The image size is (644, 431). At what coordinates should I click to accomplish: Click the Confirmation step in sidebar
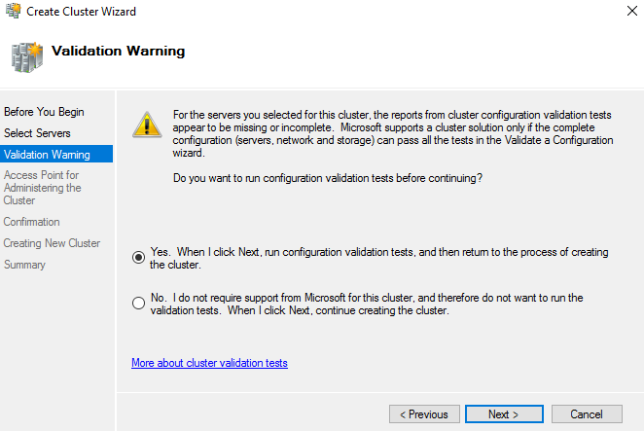pyautogui.click(x=31, y=222)
